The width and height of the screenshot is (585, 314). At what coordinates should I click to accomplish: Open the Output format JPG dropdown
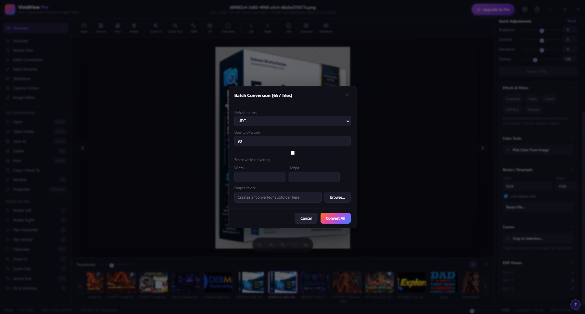[292, 121]
